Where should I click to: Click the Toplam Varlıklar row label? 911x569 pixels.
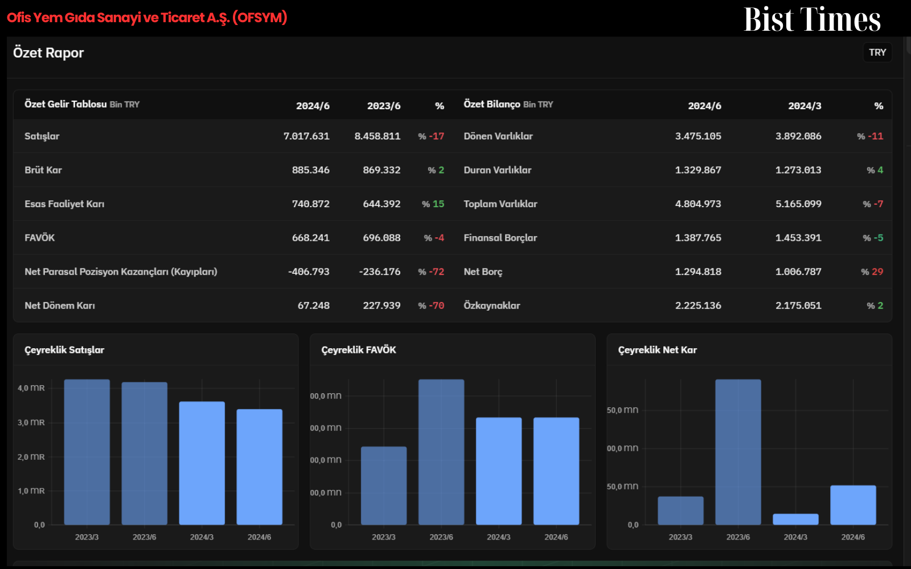(500, 204)
